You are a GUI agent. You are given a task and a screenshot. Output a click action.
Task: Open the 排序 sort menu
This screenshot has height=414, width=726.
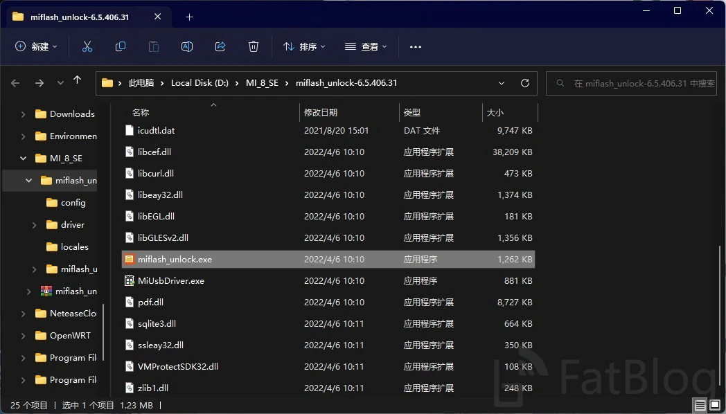304,46
